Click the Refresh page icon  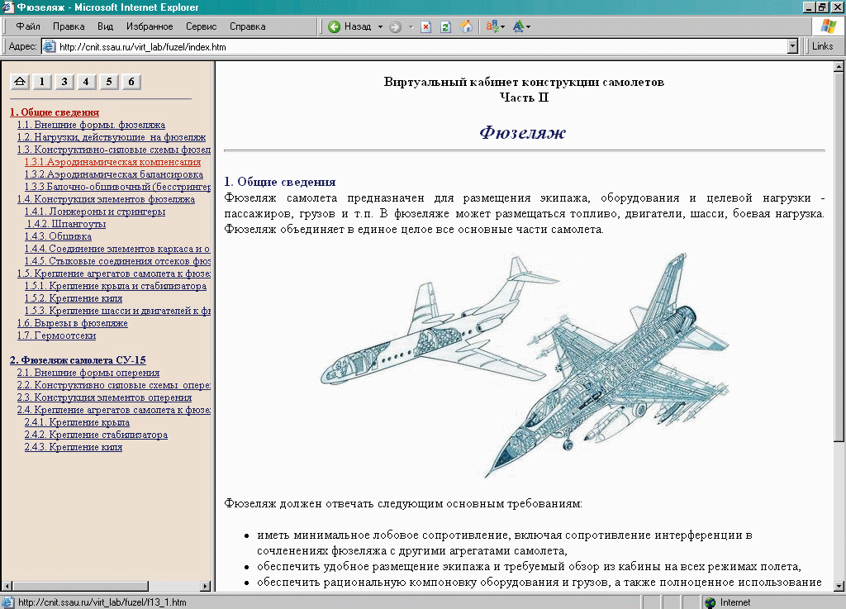tap(446, 26)
